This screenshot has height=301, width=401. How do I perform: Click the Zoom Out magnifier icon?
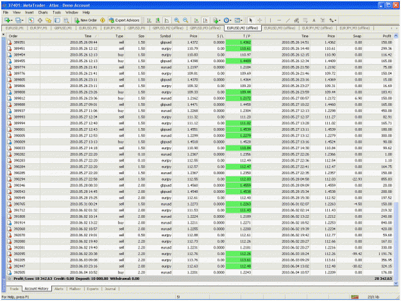point(185,20)
